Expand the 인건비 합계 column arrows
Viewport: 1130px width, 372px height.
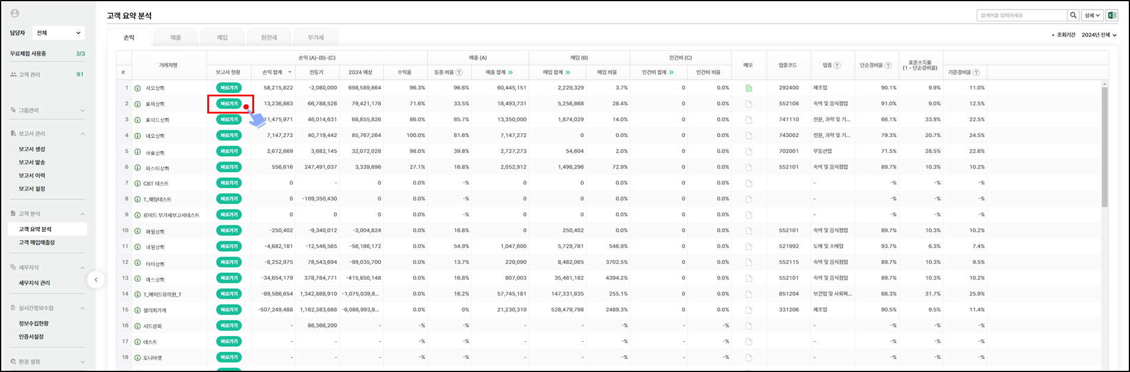(671, 73)
